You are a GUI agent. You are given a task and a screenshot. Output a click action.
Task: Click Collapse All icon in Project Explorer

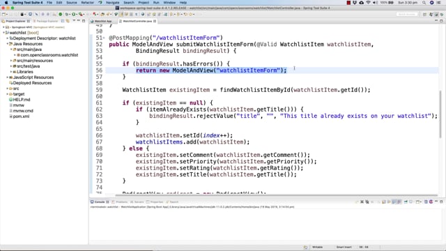tap(63, 21)
